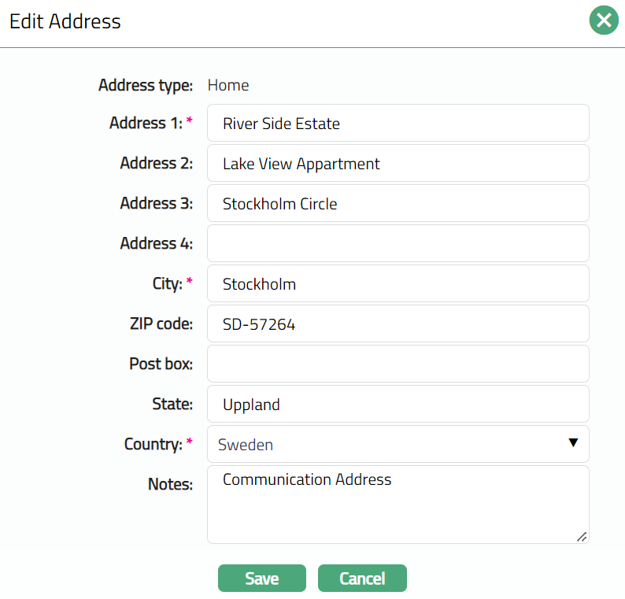Screen dimensions: 625x599
Task: Click the Country dropdown arrow
Action: 573,444
